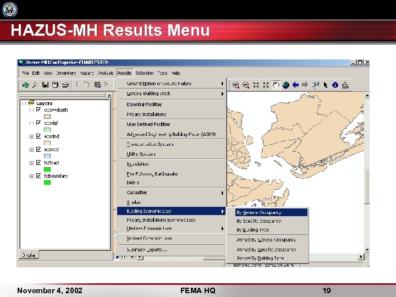The width and height of the screenshot is (396, 297).
Task: Click the mint swatch under eqsrlqf
Action: (x=47, y=130)
